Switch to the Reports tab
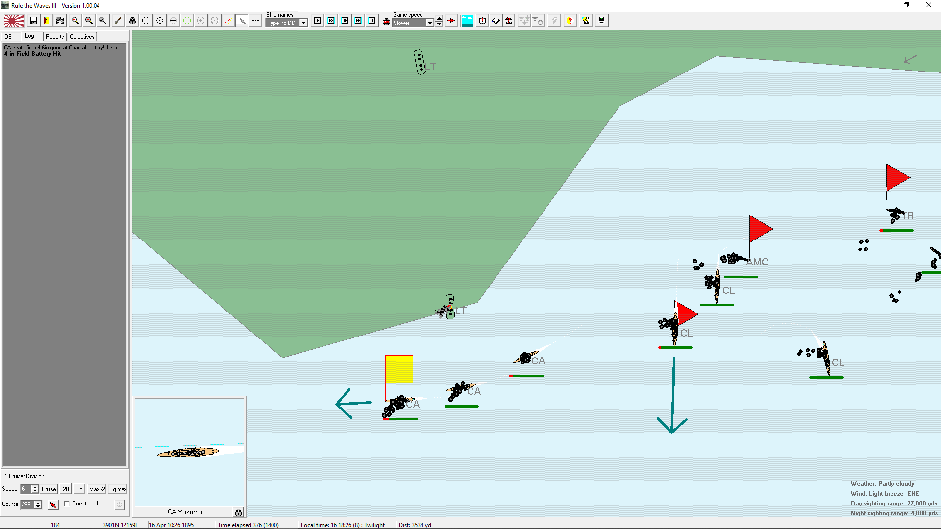The width and height of the screenshot is (941, 529). tap(54, 37)
